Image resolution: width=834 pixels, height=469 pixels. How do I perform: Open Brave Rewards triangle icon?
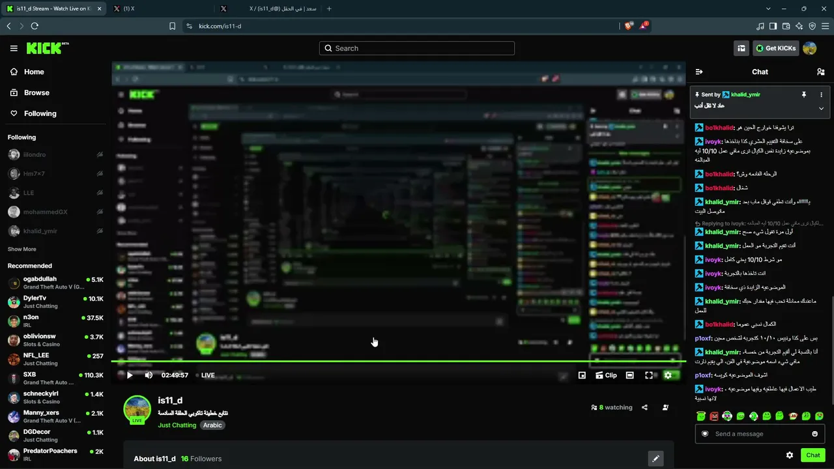click(x=644, y=26)
